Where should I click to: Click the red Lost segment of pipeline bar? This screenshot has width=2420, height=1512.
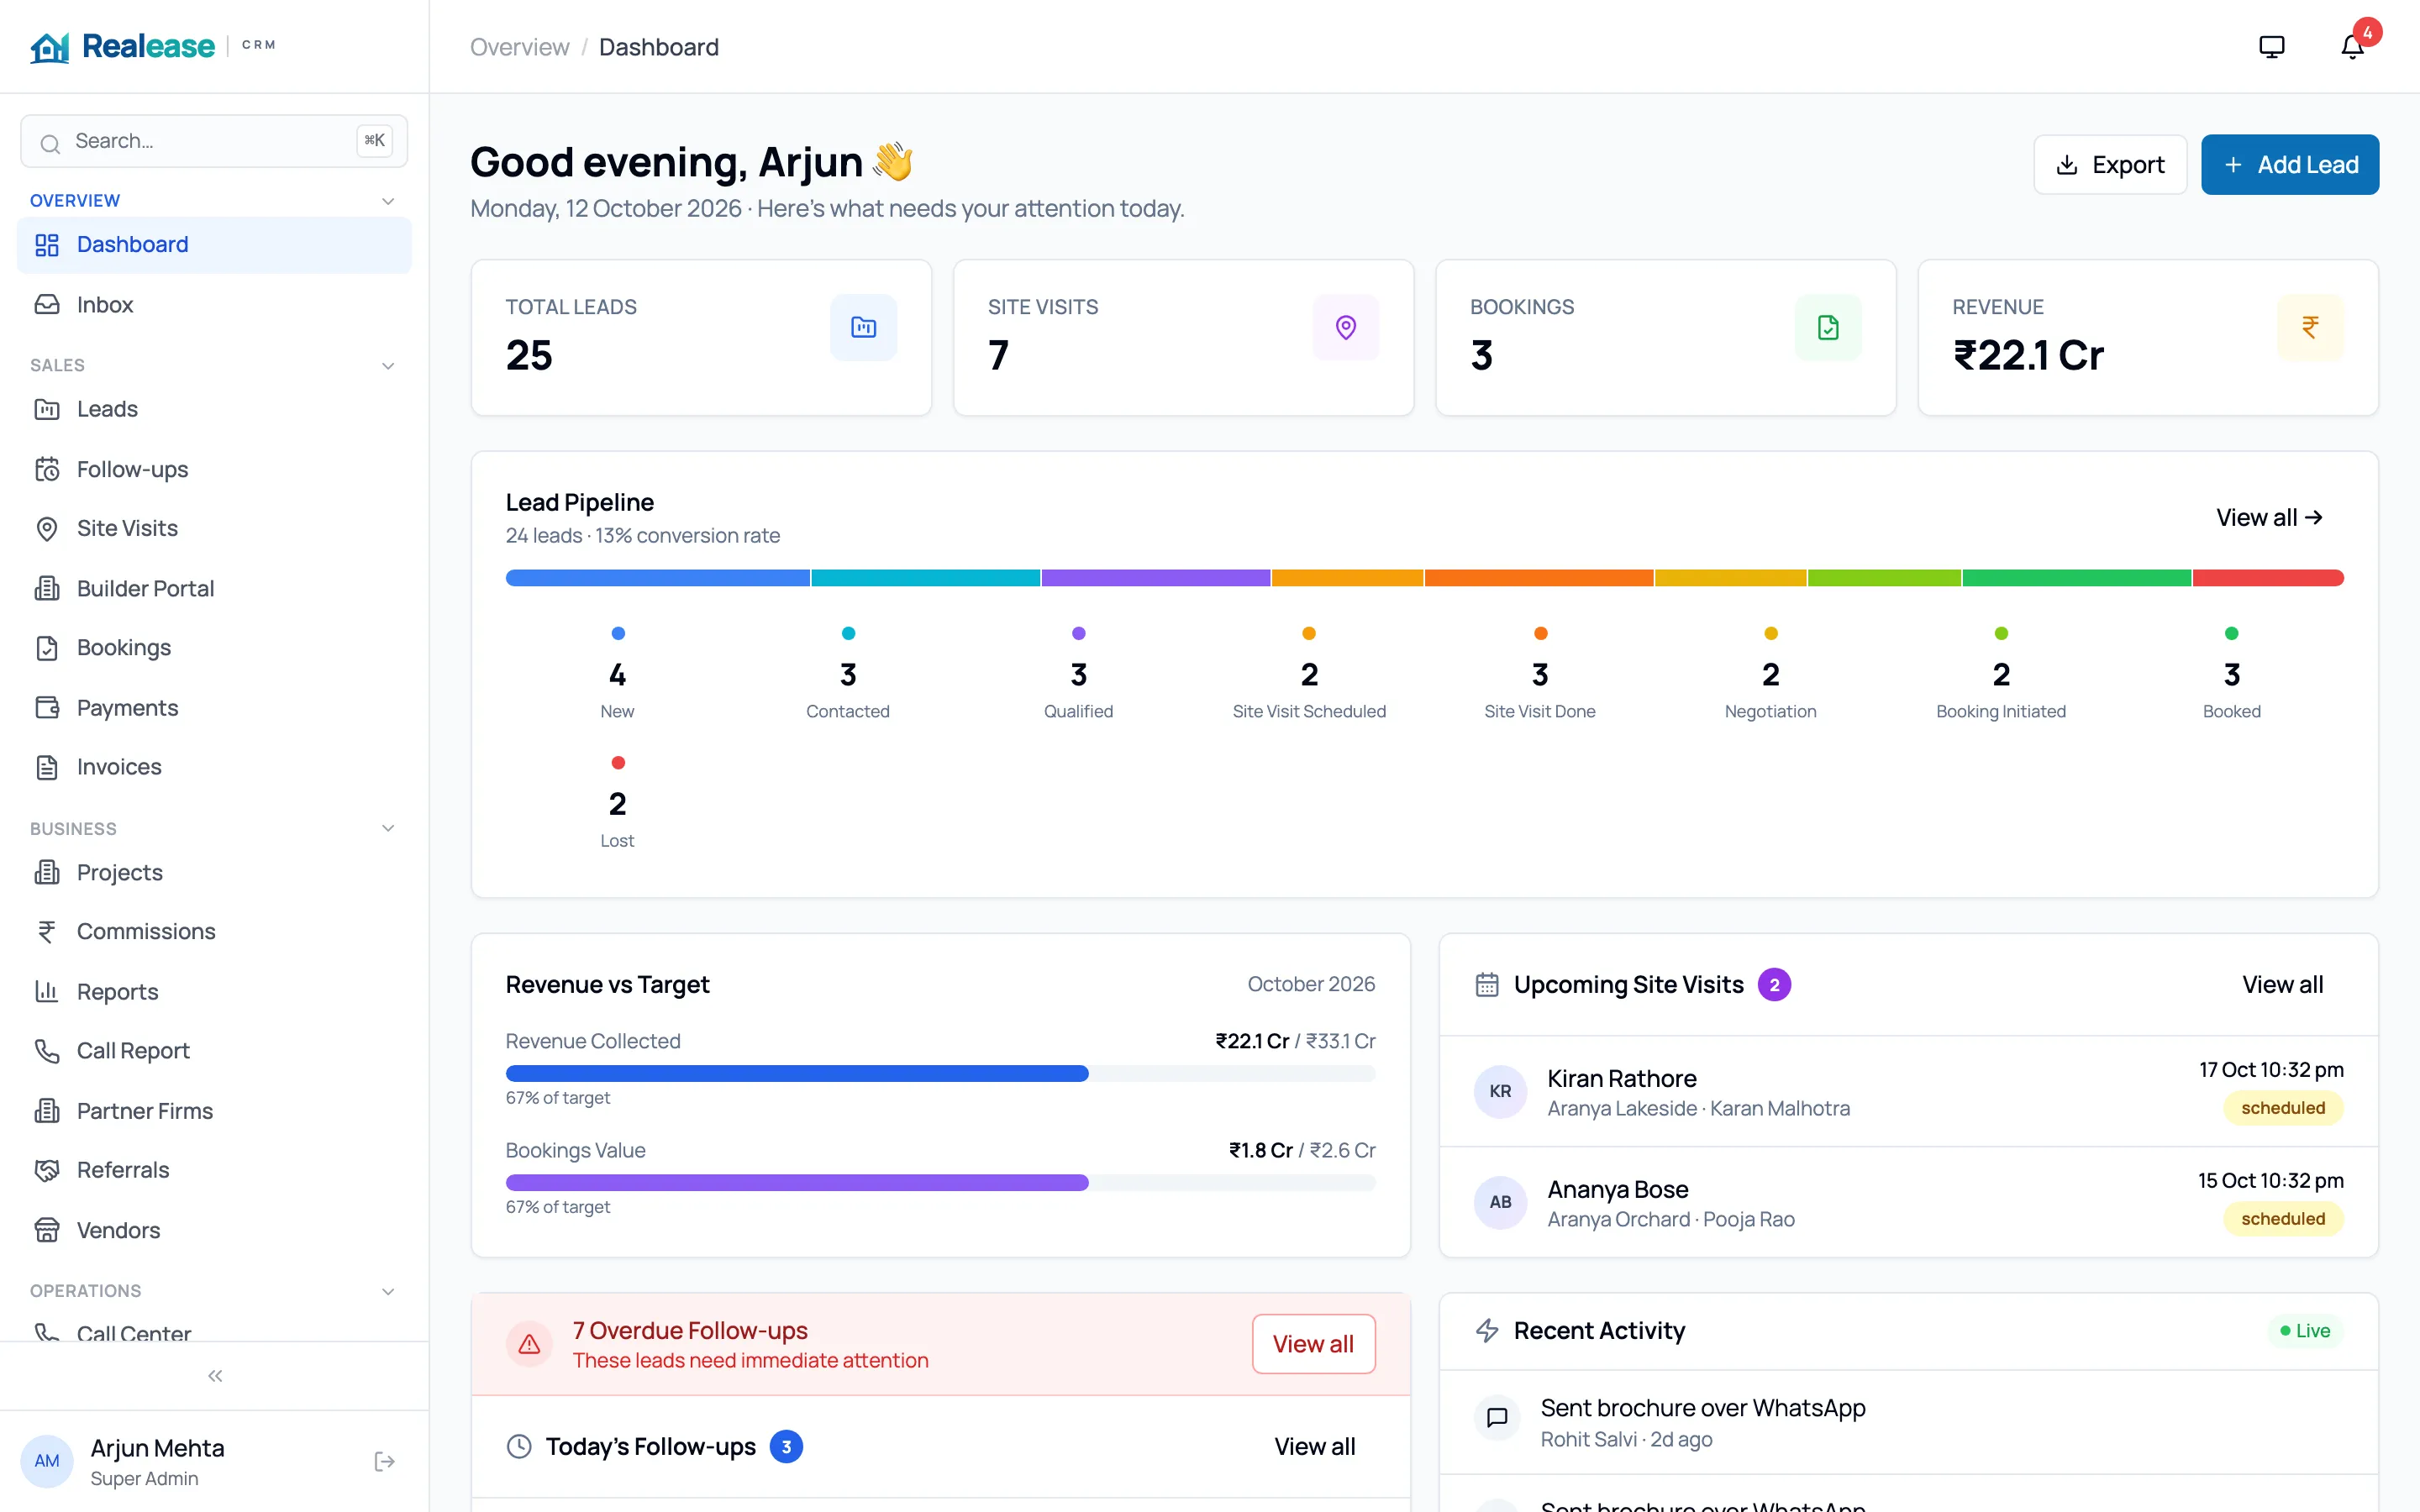point(2268,578)
